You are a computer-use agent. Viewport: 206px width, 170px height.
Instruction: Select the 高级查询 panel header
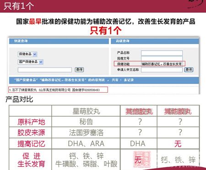[x=155, y=41]
